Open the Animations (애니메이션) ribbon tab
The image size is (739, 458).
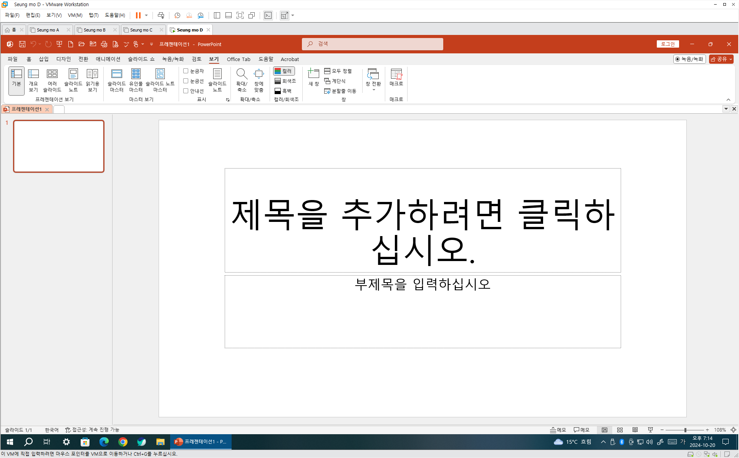[x=108, y=59]
